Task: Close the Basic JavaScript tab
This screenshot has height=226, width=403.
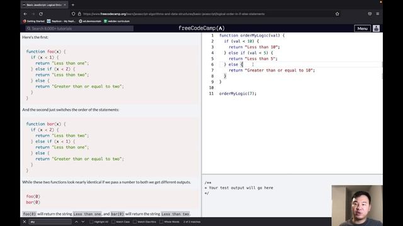Action: pyautogui.click(x=65, y=4)
